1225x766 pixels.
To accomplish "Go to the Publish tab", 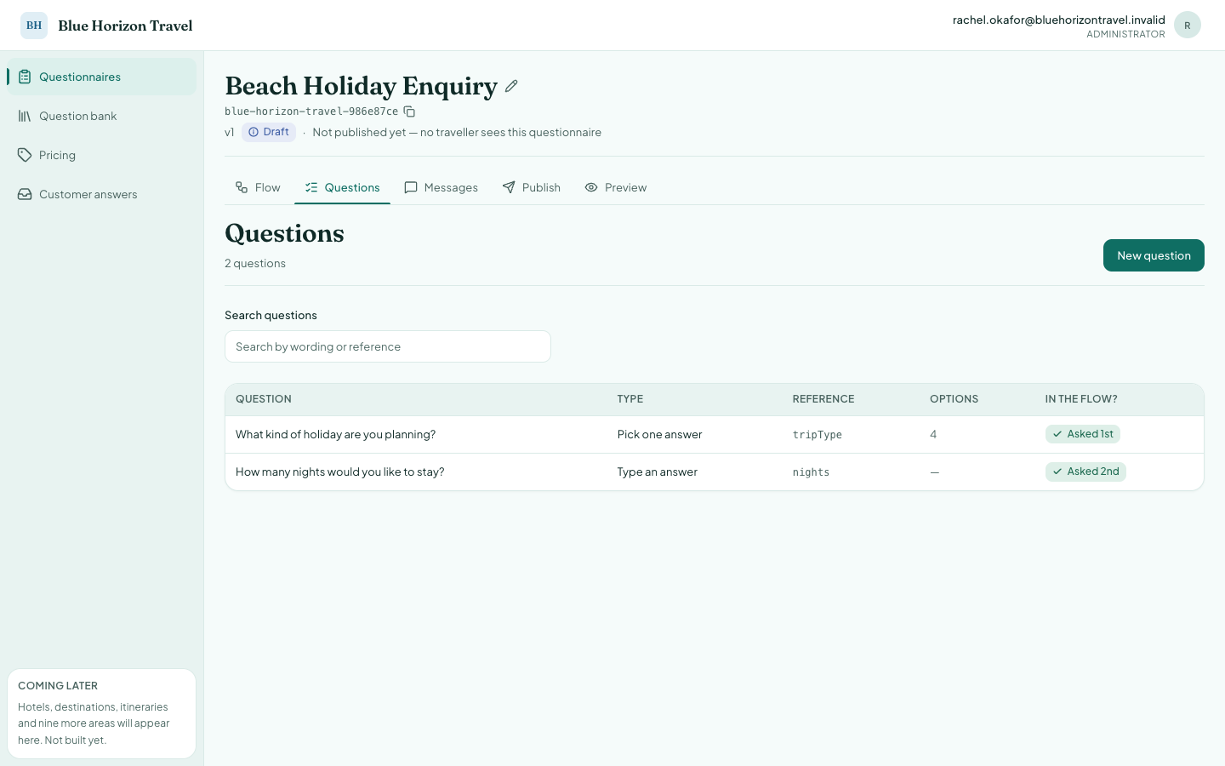I will point(532,187).
